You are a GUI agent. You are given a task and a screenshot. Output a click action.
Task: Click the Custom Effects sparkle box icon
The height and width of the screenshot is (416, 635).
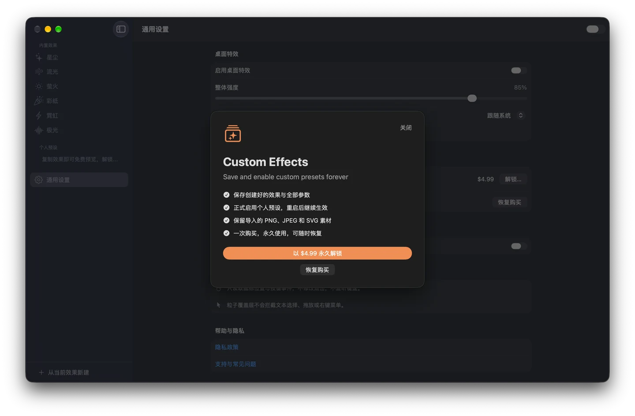[x=233, y=134]
